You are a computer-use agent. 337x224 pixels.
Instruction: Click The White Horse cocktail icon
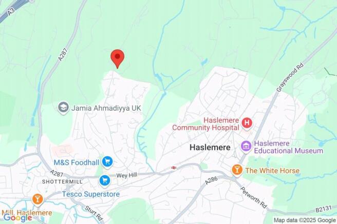237,170
